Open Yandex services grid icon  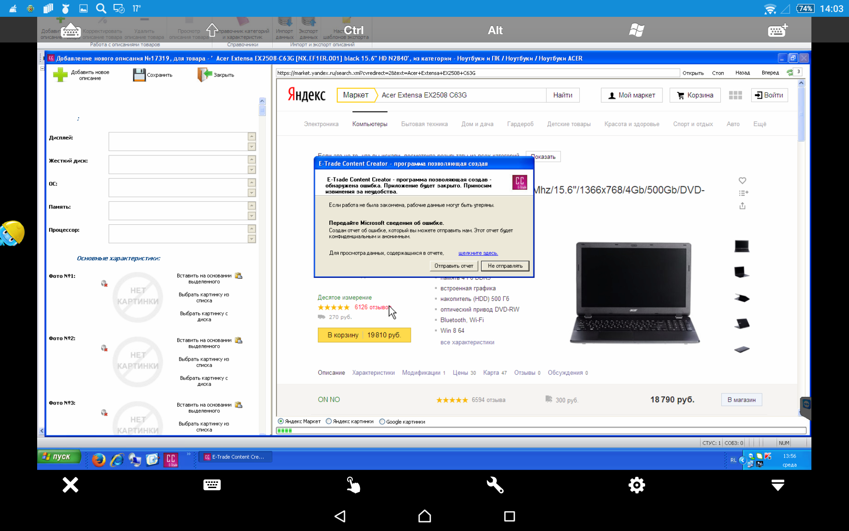point(735,95)
